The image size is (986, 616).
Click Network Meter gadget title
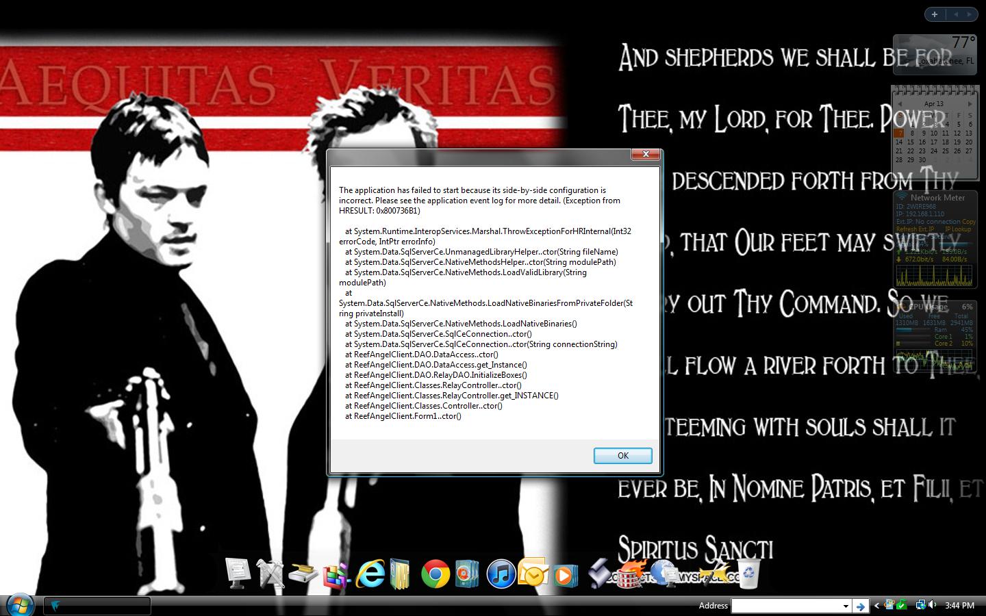tap(937, 197)
